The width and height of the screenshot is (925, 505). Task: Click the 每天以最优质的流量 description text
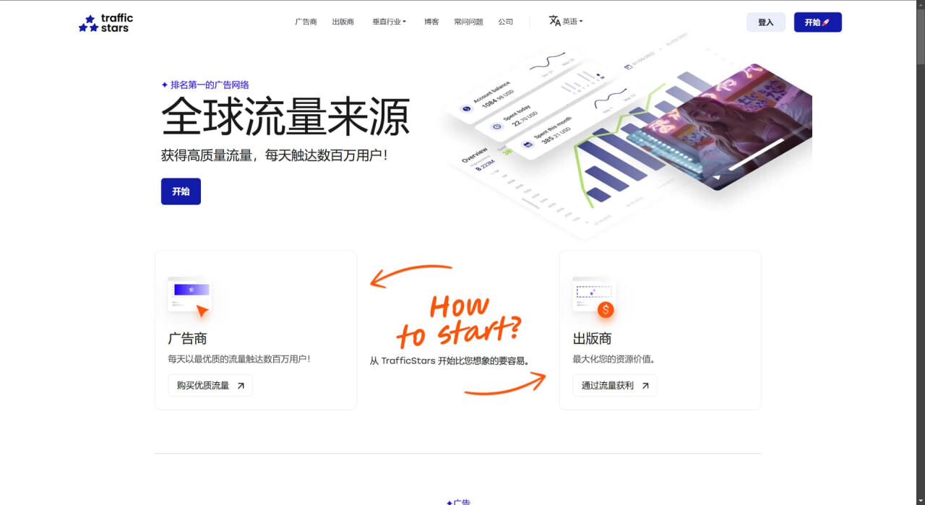239,359
